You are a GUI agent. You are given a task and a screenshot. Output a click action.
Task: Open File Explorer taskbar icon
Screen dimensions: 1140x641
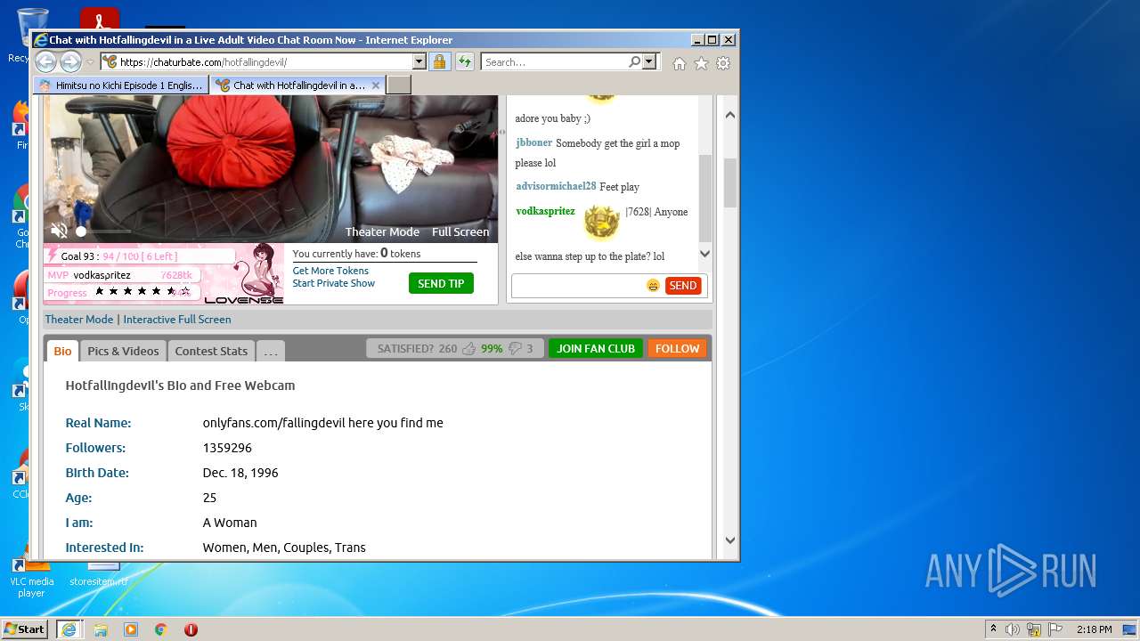(x=101, y=629)
